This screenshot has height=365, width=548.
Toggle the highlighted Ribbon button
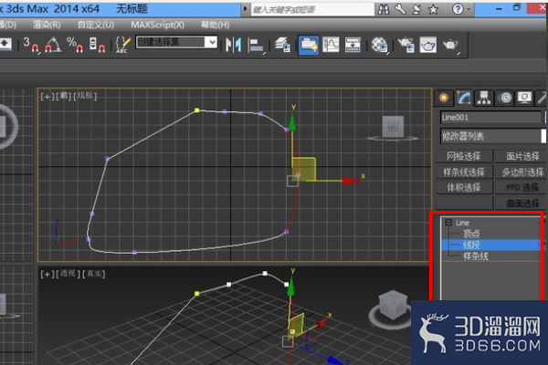(309, 45)
